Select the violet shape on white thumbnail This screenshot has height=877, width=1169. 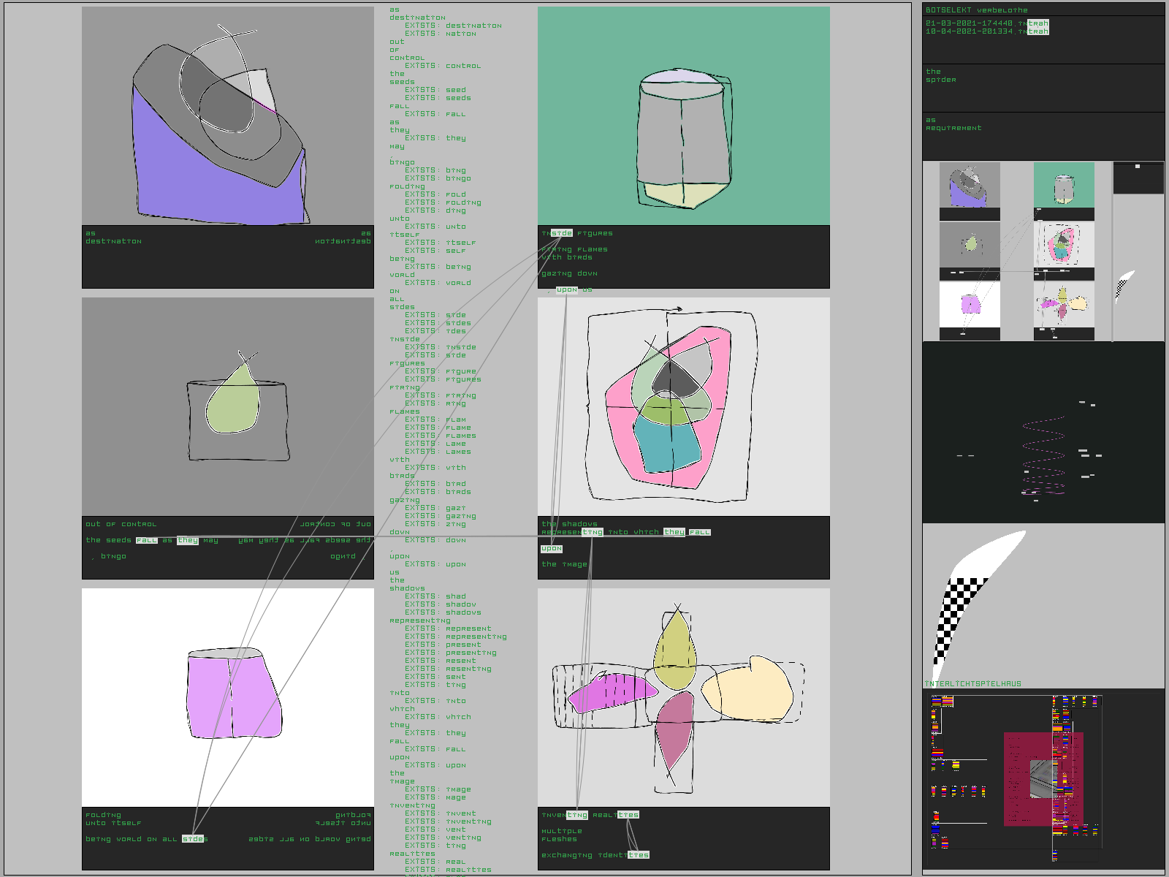tap(970, 305)
